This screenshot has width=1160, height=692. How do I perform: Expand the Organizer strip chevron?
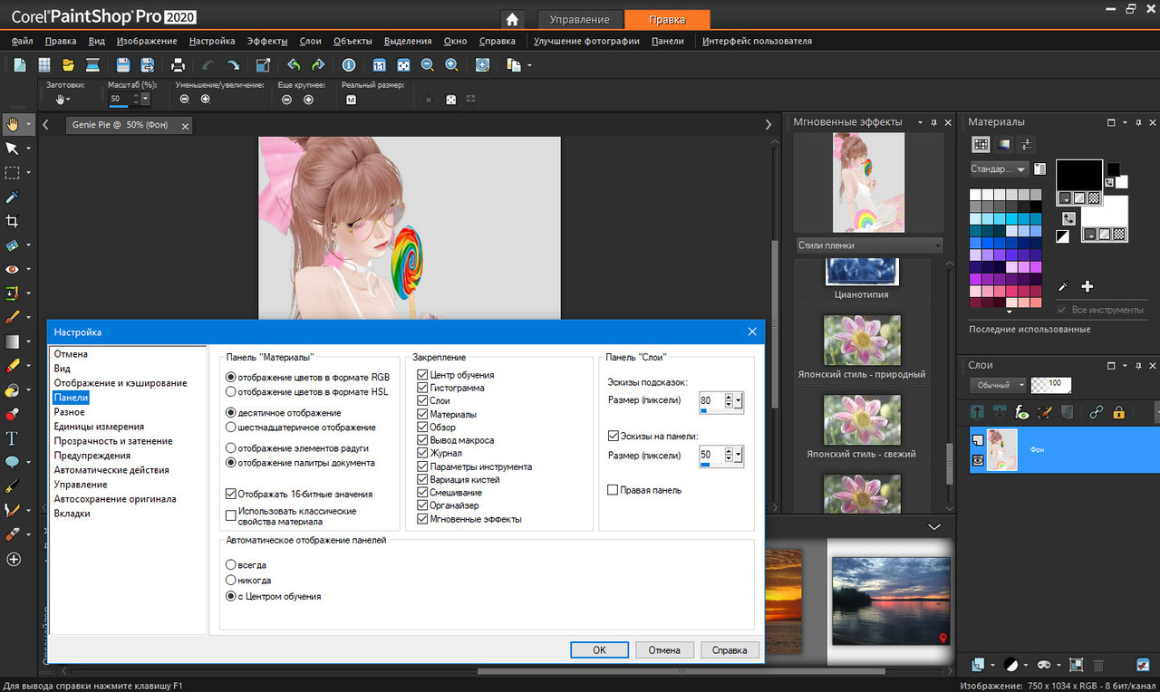(x=935, y=526)
